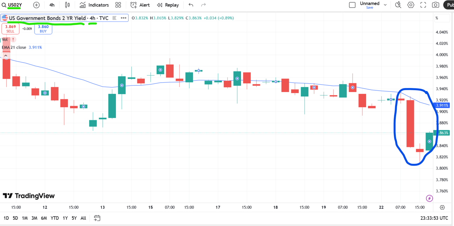Image resolution: width=454 pixels, height=226 pixels.
Task: Open the legend three-dots more menu
Action: 123,18
